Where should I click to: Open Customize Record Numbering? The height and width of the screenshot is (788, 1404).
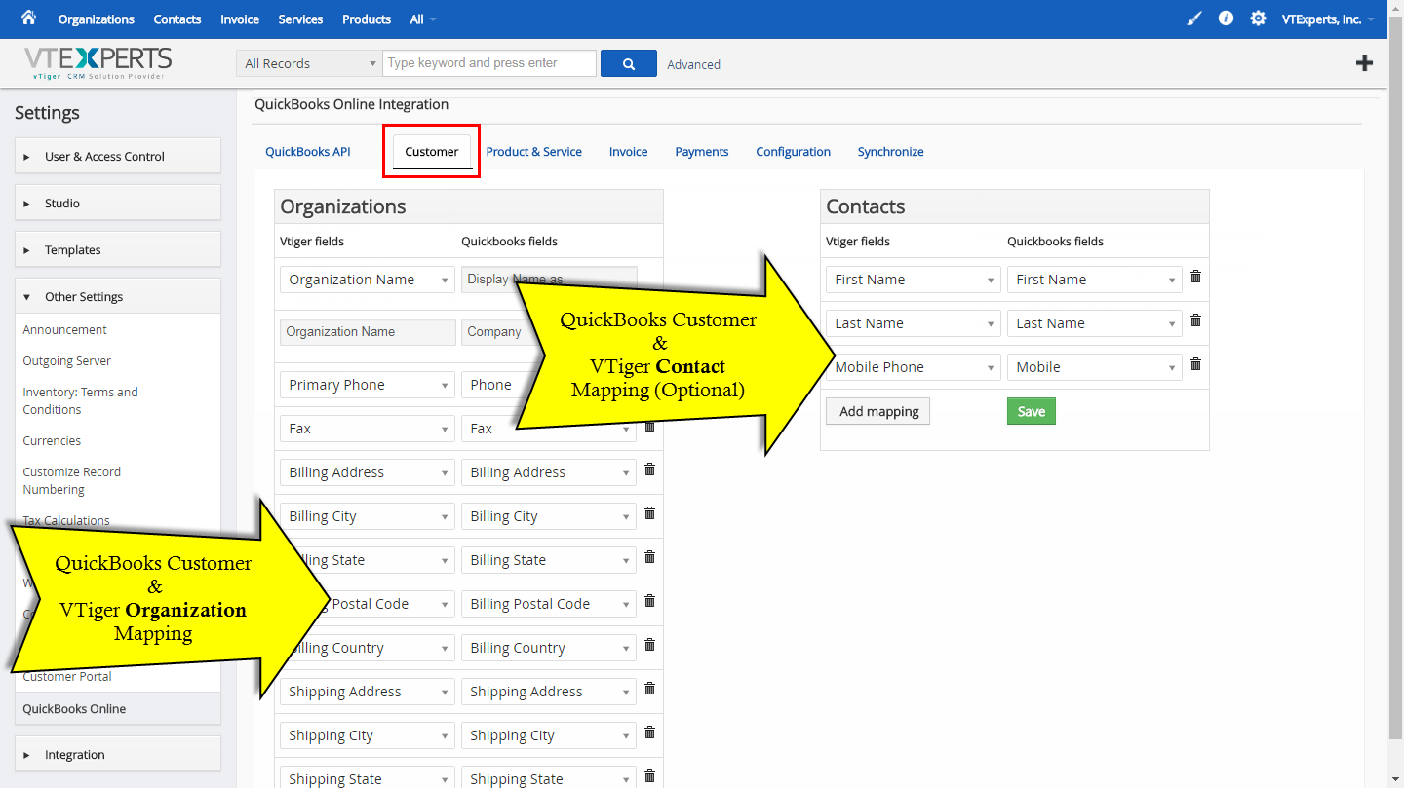72,481
